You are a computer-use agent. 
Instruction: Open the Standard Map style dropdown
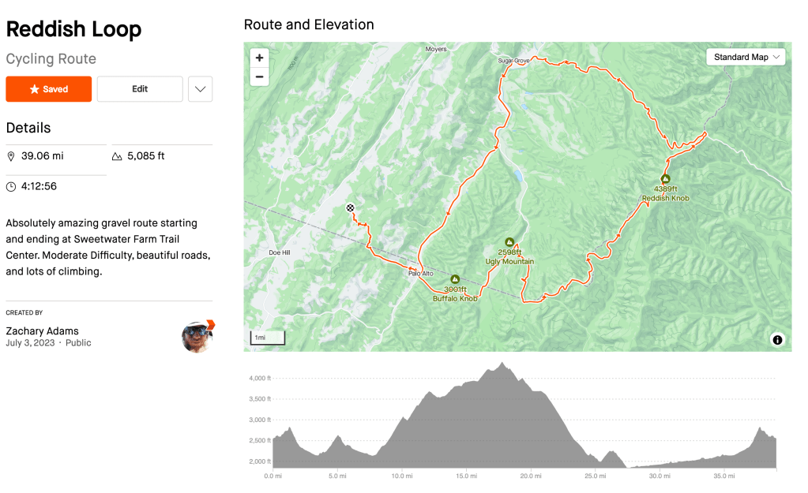746,57
